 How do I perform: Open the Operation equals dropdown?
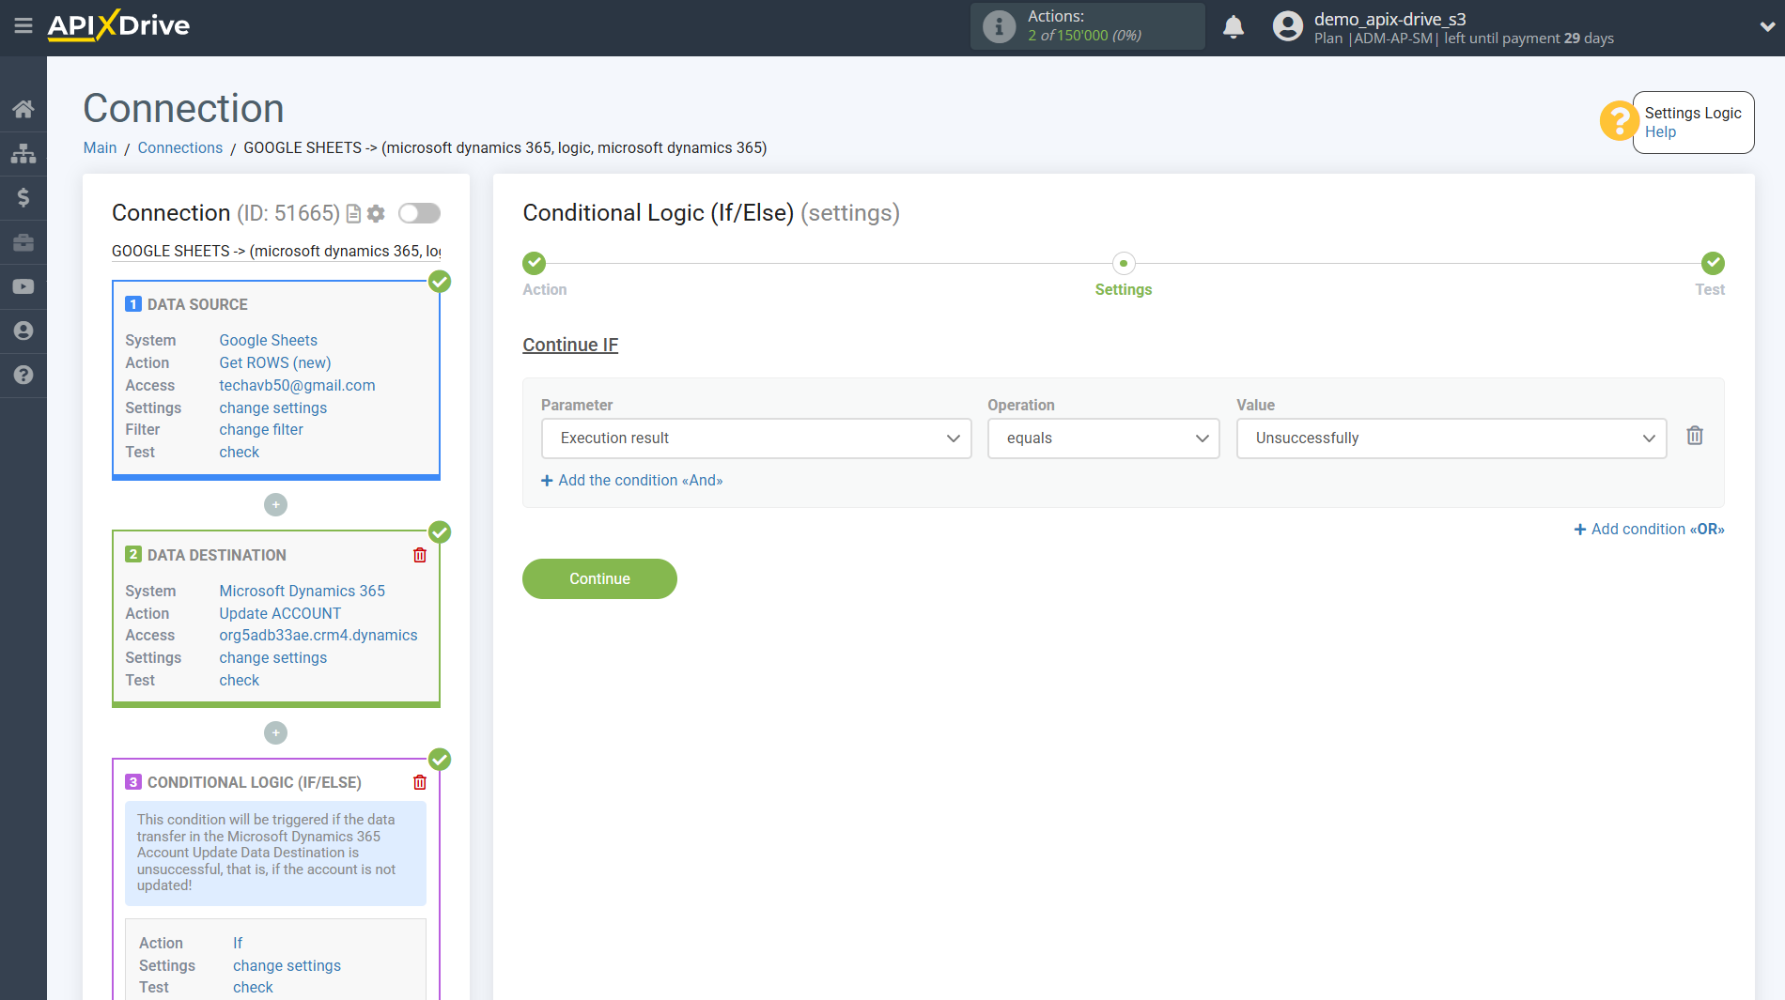[x=1103, y=438]
